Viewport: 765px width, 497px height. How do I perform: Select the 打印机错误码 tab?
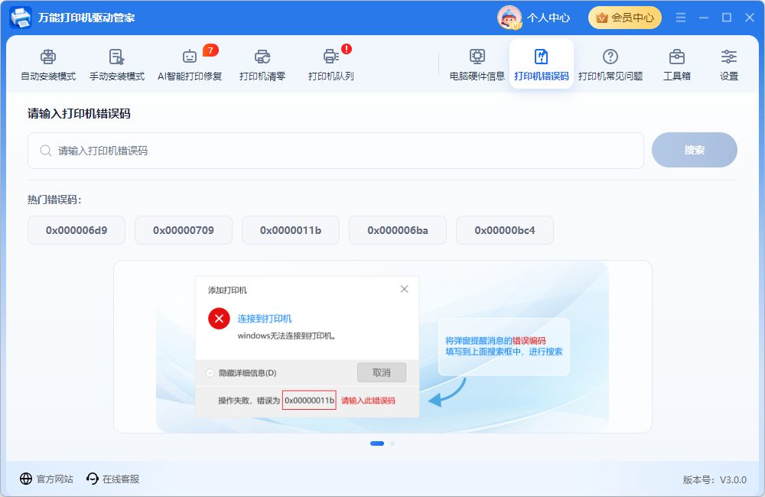pyautogui.click(x=542, y=64)
